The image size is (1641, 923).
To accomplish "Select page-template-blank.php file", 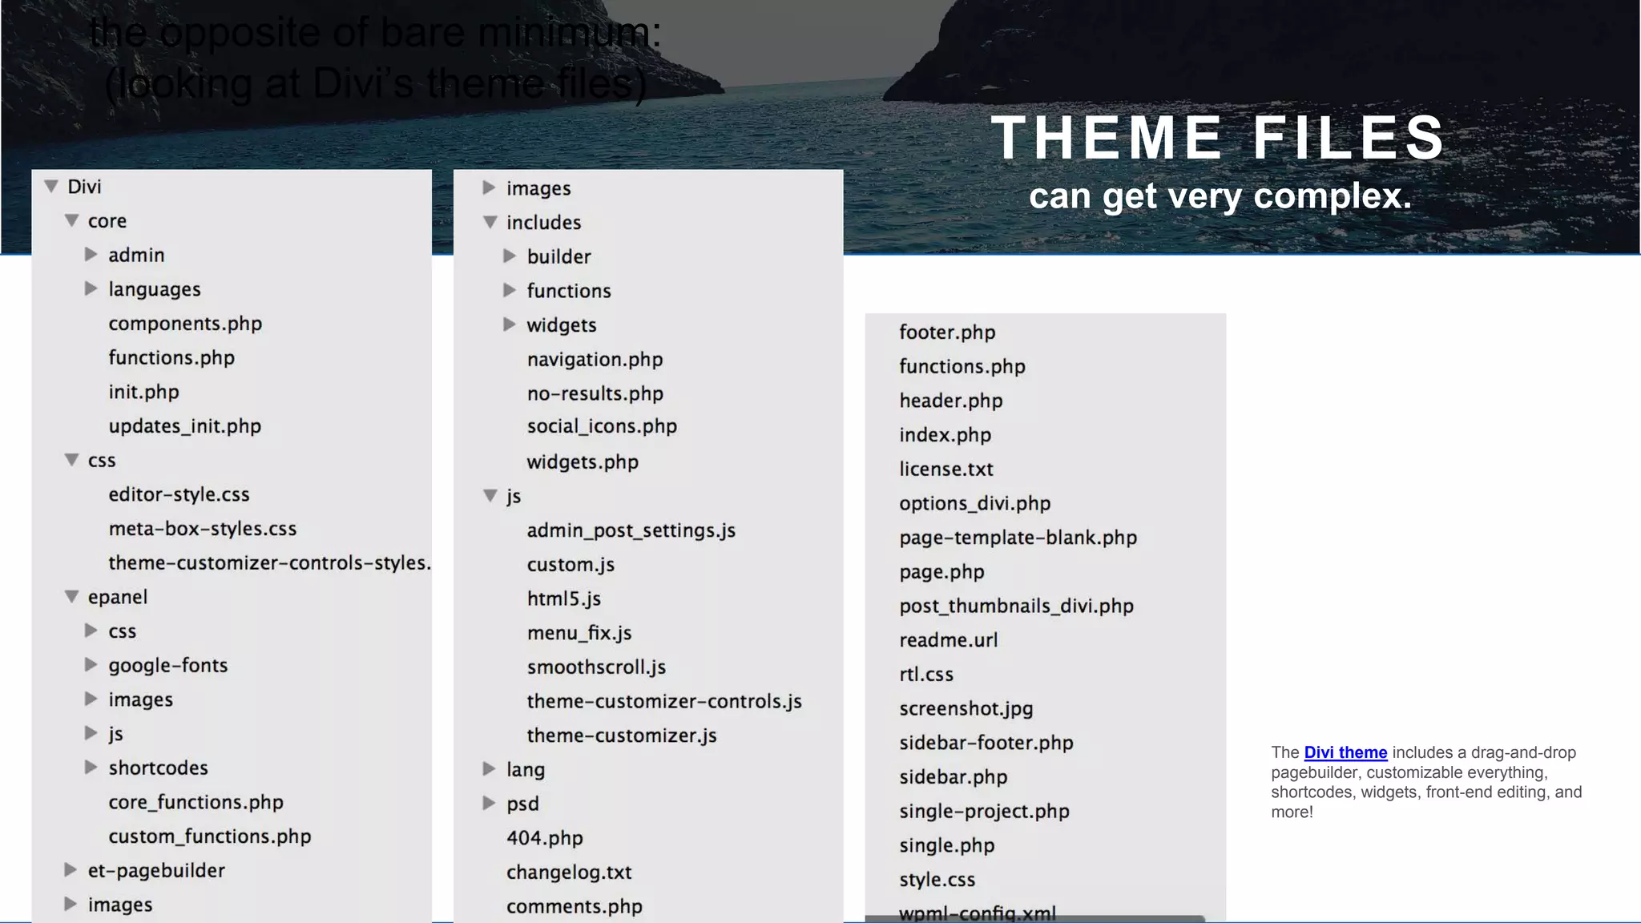I will [1018, 538].
